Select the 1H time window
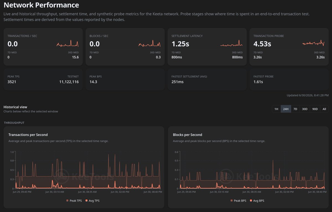 (x=276, y=109)
